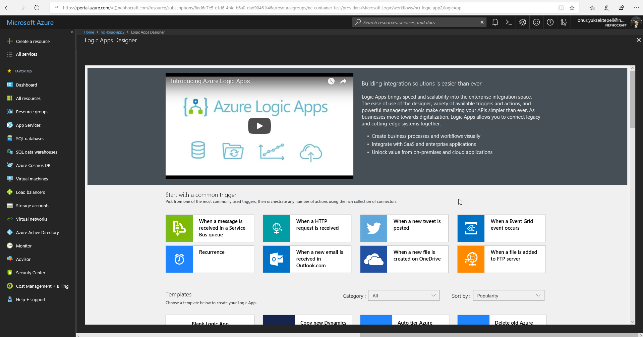
Task: Play the Introducing Azure Logic Apps video
Action: (259, 126)
